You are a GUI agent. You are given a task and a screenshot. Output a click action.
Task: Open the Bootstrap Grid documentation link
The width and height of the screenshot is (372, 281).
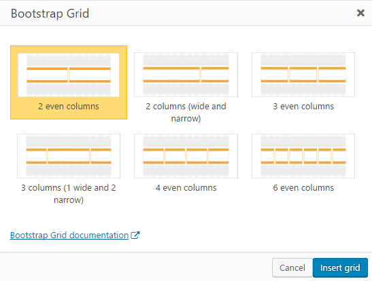click(x=69, y=236)
